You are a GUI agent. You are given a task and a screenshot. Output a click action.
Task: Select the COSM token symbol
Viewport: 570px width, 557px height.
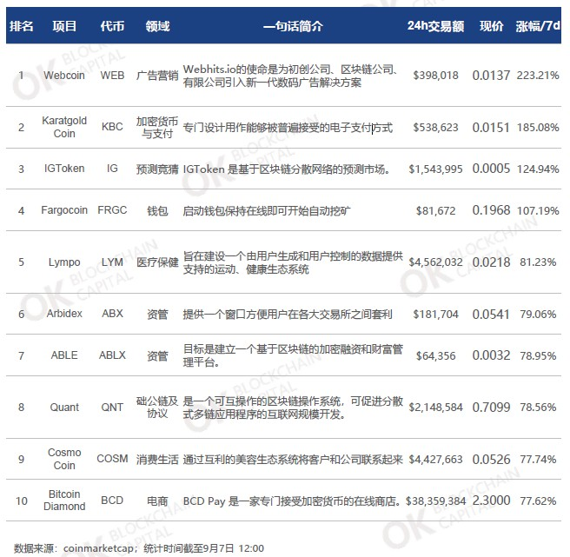coord(112,459)
